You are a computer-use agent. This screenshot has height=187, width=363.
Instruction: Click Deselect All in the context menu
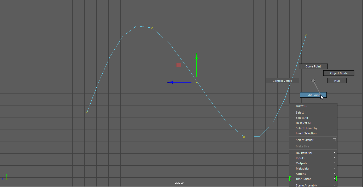tap(303, 123)
